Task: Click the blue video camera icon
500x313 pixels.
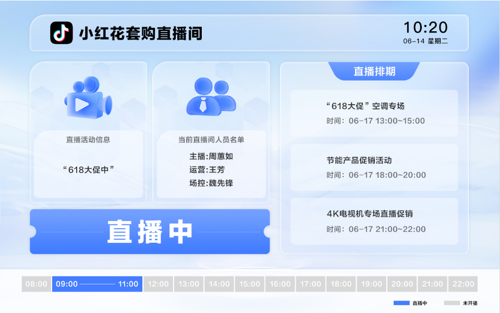Action: 88,99
